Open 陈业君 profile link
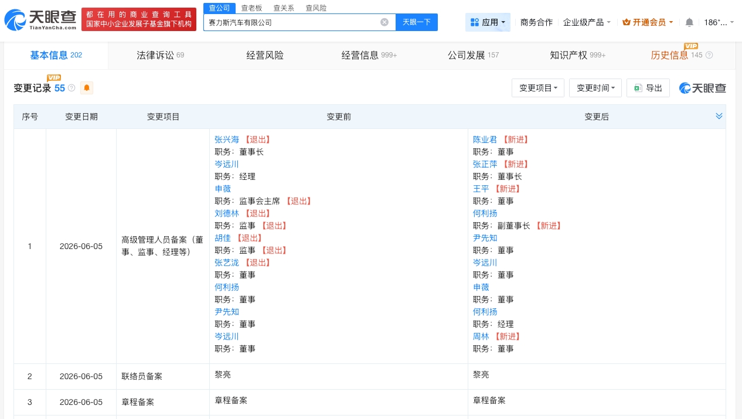The height and width of the screenshot is (419, 742). (485, 139)
